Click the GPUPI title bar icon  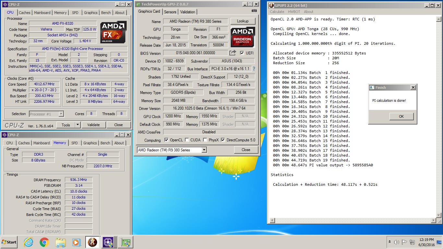271,5
